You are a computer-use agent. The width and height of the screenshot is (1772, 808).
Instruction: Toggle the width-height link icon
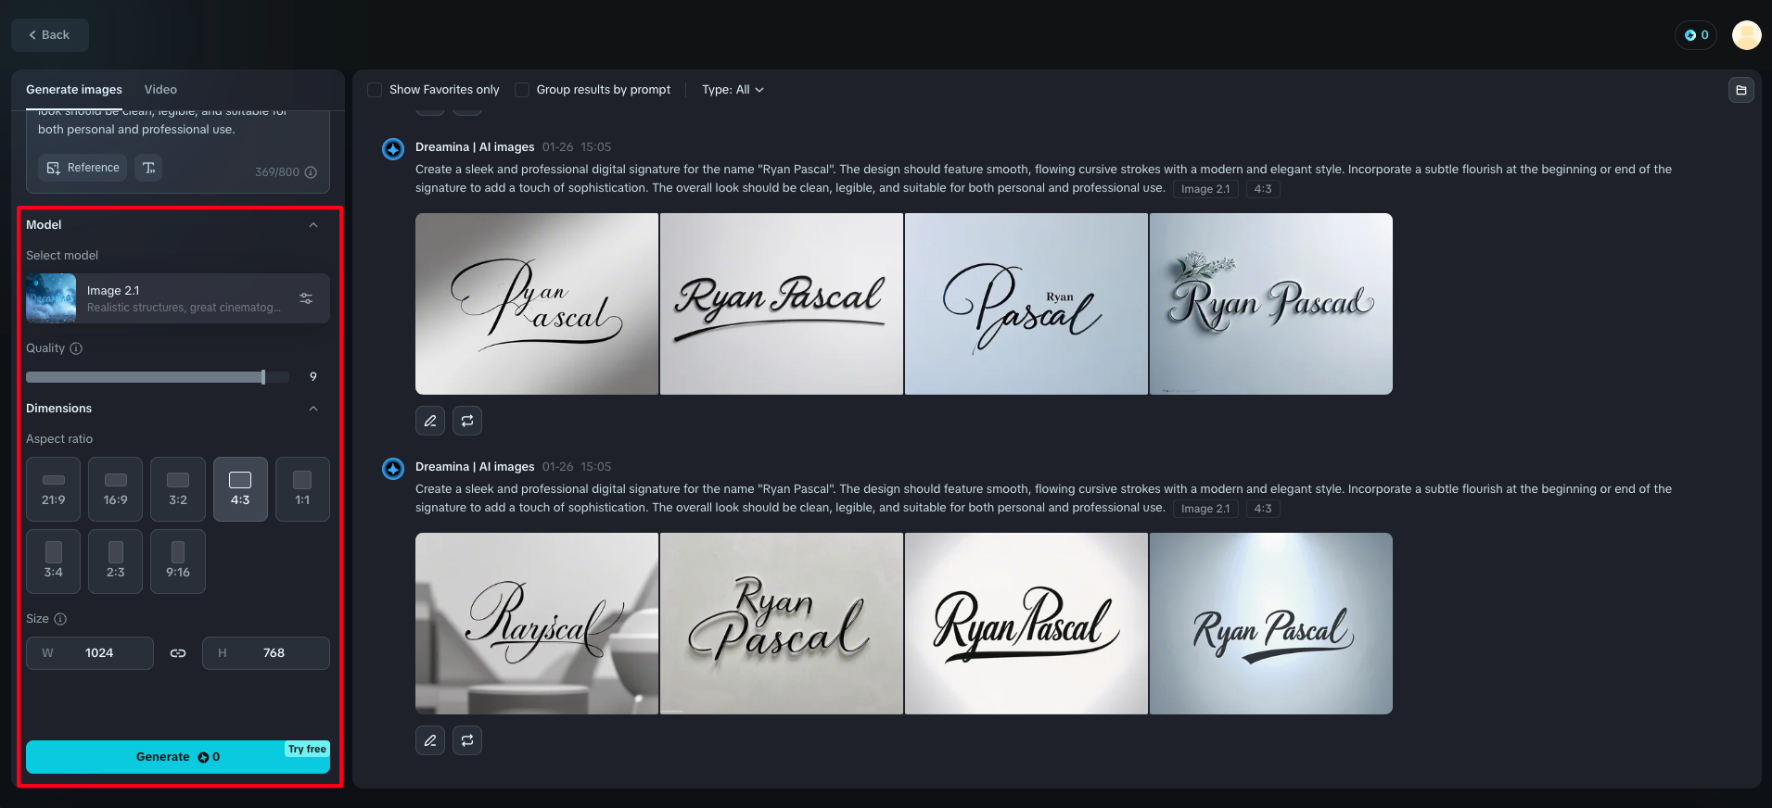pos(178,653)
